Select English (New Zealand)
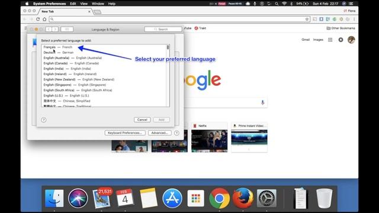 104,79
